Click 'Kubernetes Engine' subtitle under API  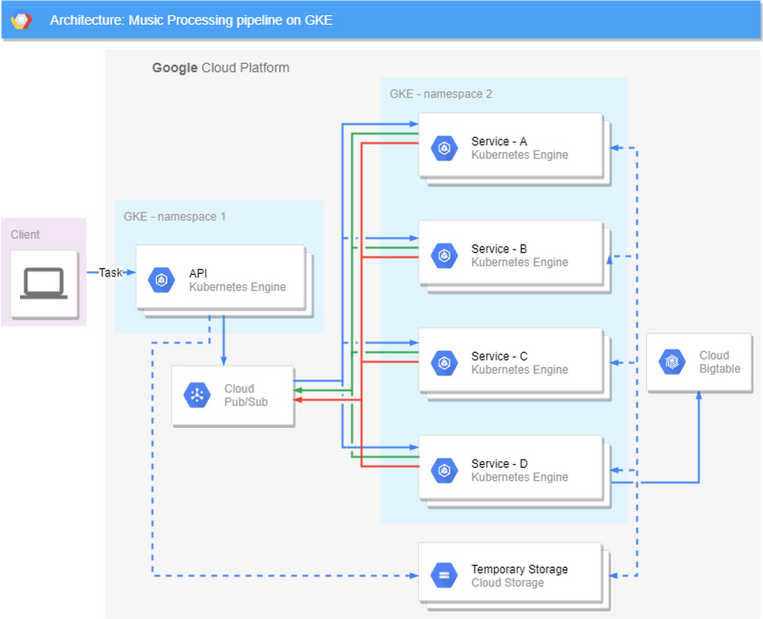tap(237, 287)
